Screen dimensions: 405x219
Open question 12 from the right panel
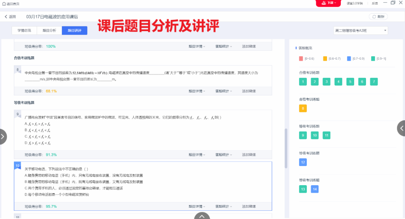(x=303, y=162)
